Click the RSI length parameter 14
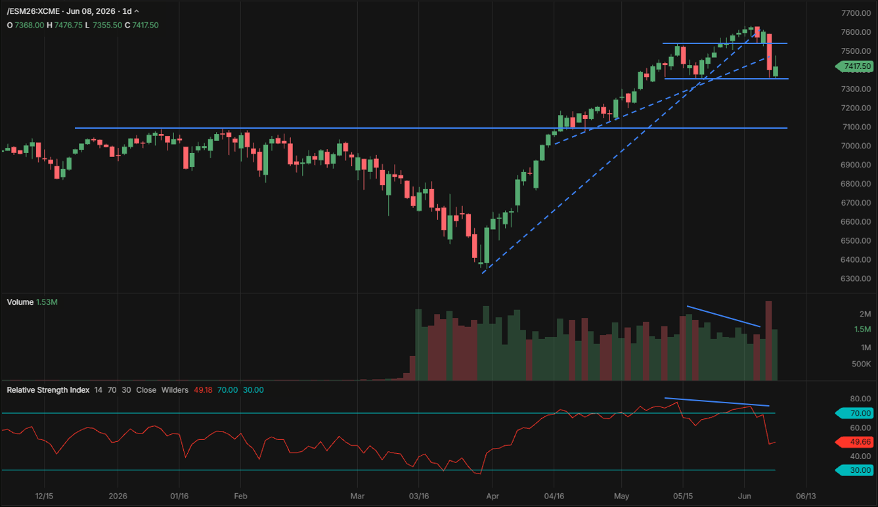This screenshot has height=507, width=878. (x=99, y=390)
